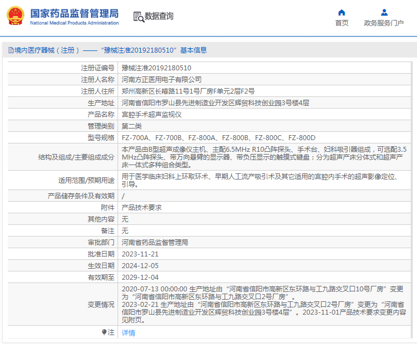Click the change record starting 2020-07-13

click(264, 305)
